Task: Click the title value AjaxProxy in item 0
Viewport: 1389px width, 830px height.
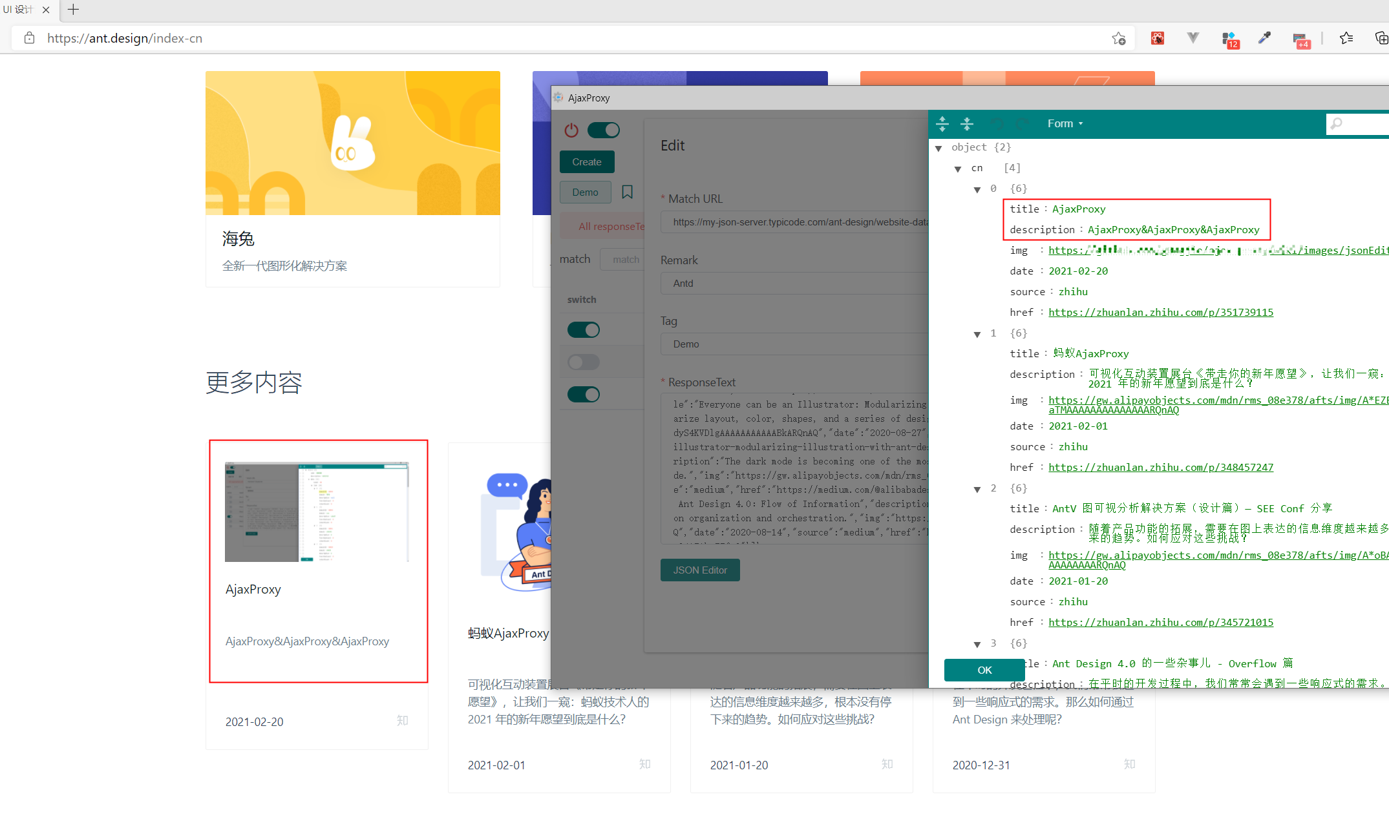Action: click(x=1079, y=209)
